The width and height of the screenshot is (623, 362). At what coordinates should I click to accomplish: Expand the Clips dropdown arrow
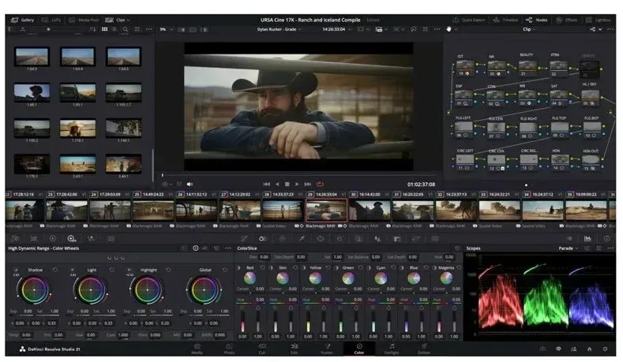(128, 20)
